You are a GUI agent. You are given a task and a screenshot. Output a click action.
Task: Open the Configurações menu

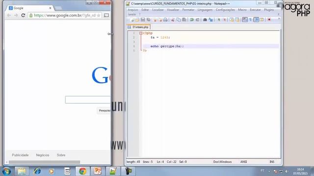click(x=225, y=10)
